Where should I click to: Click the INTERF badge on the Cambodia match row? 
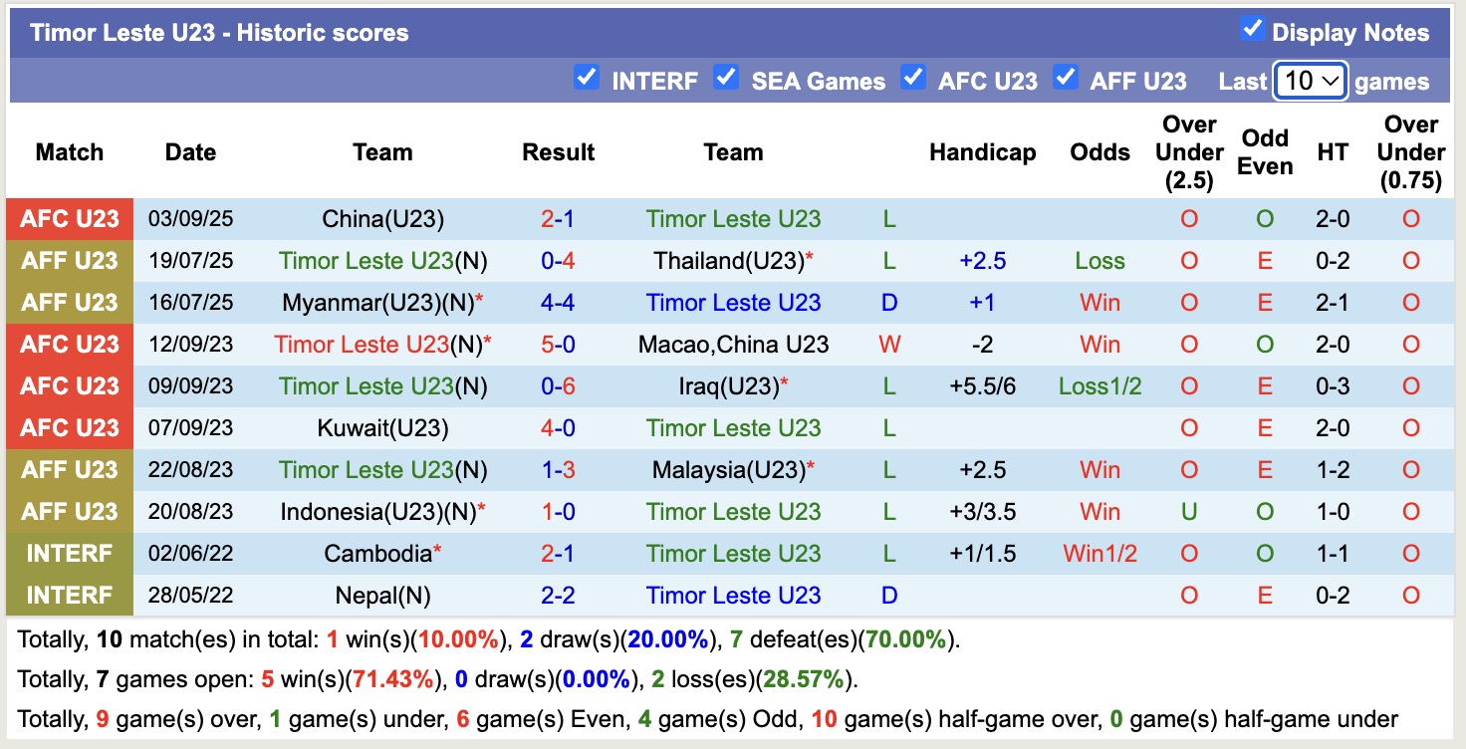69,554
